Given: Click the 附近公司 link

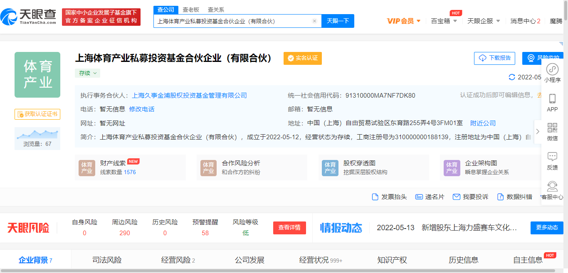Looking at the screenshot, I should (483, 123).
